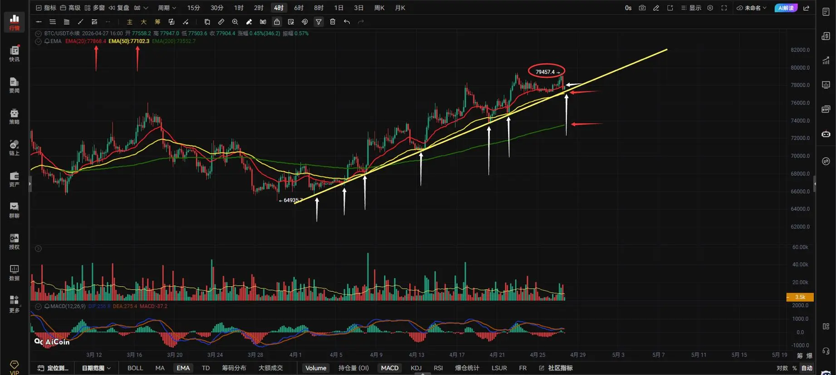This screenshot has width=836, height=375.
Task: Click the 显示 display options button
Action: pos(691,8)
